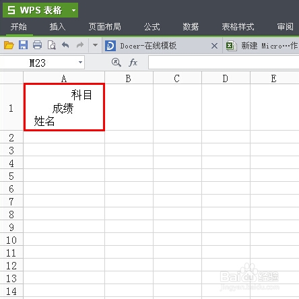299x299 pixels.
Task: Expand the quick access toolbar dropdown arrow
Action: [x=95, y=45]
